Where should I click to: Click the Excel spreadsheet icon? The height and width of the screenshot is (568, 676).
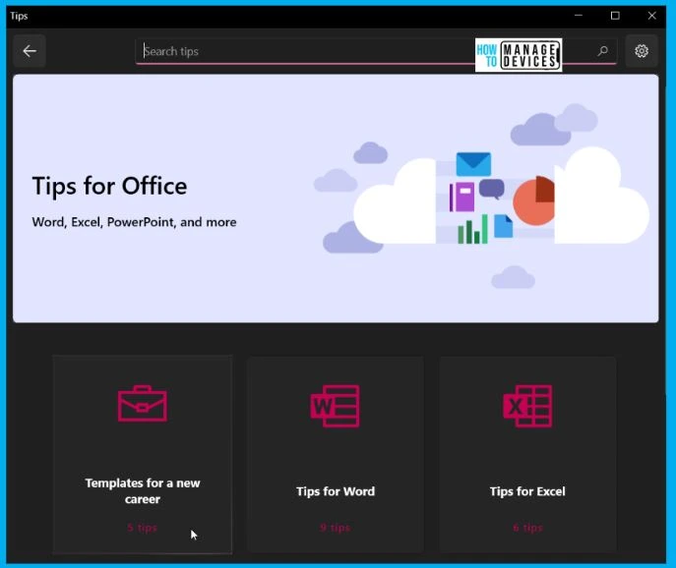[527, 406]
